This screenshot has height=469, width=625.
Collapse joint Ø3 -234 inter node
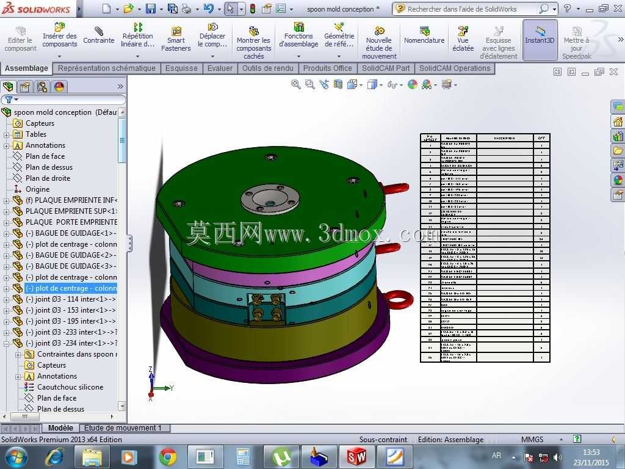coord(6,343)
